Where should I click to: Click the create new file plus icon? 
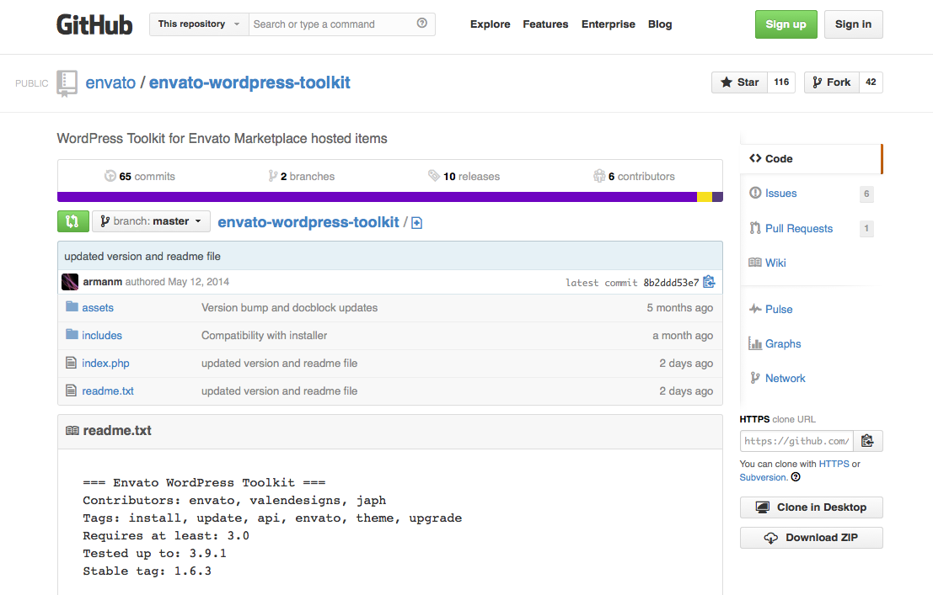click(x=416, y=223)
